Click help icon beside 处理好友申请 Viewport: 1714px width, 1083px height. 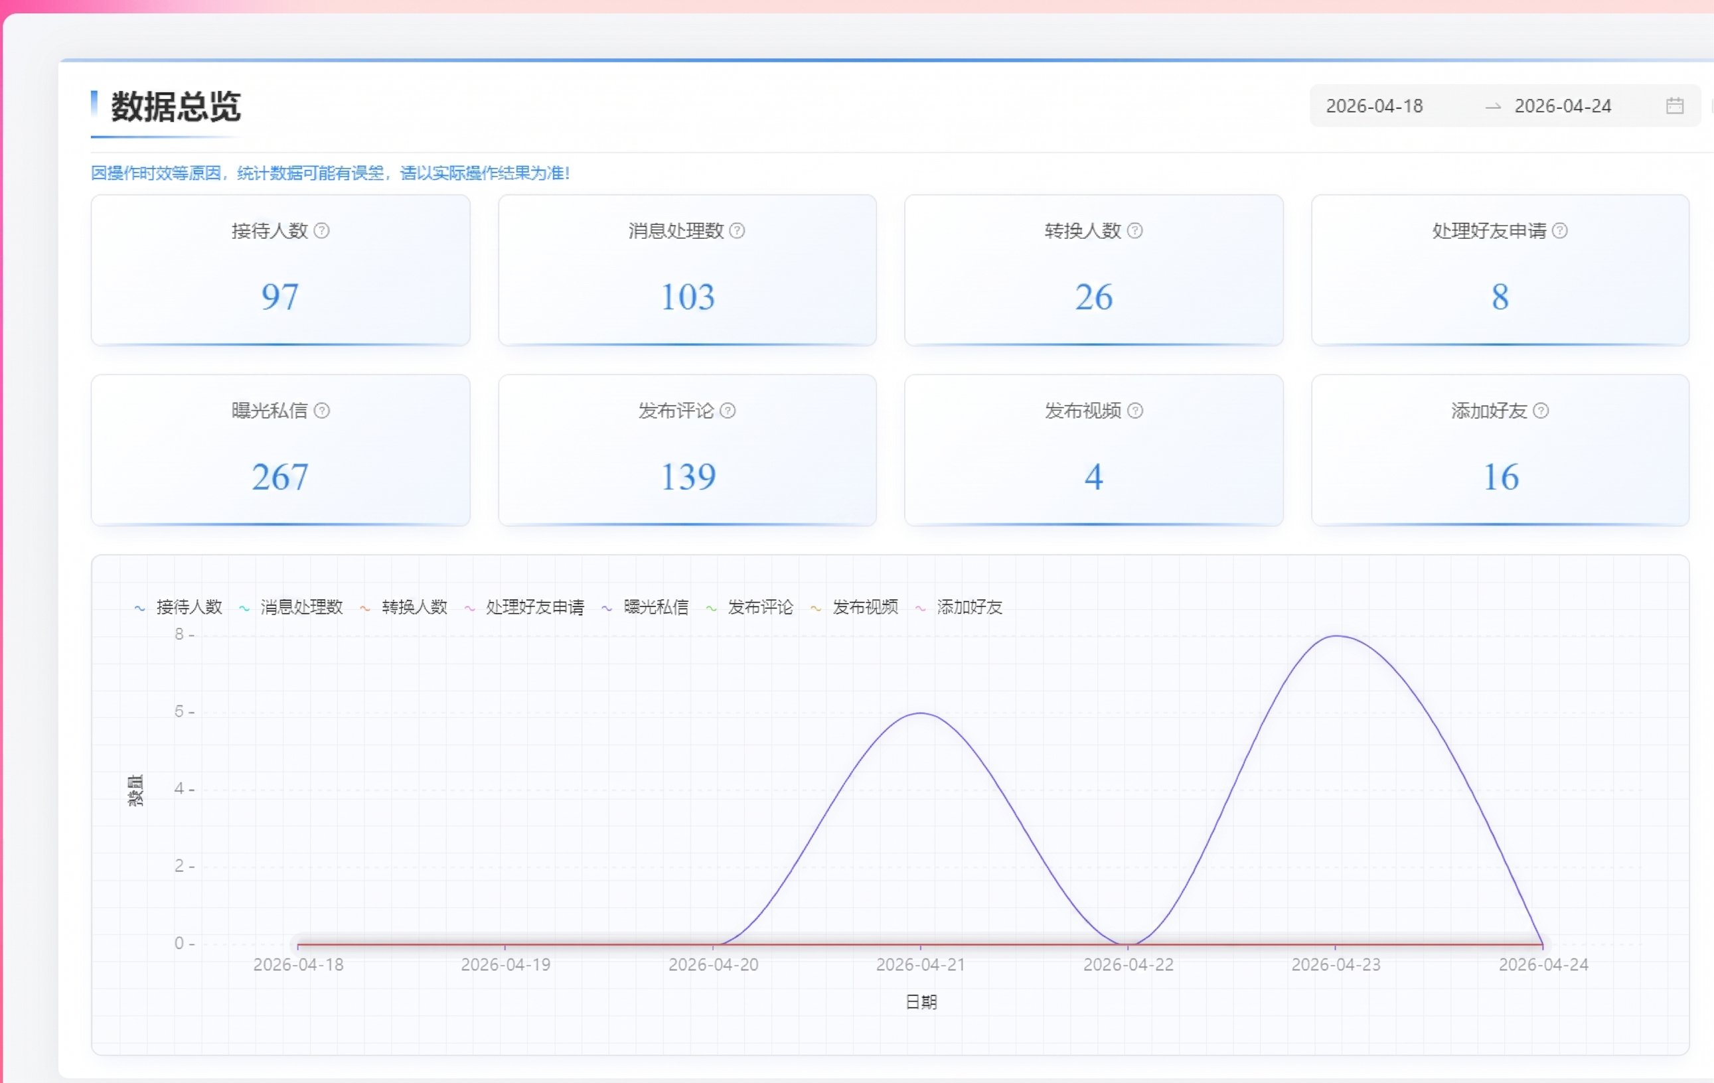click(x=1559, y=230)
